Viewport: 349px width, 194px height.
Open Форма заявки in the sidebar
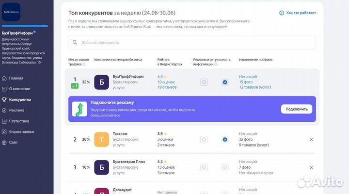22,132
